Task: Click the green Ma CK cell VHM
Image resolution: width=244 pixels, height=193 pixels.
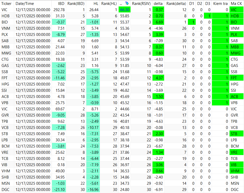Action: [x=236, y=171]
